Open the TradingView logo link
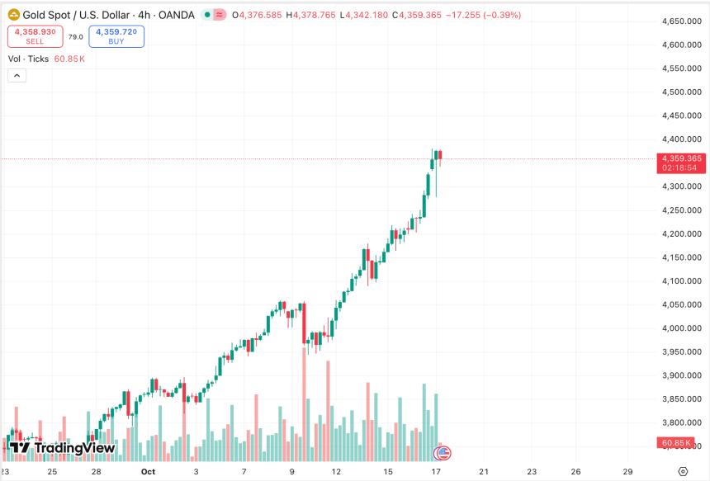 tap(62, 448)
